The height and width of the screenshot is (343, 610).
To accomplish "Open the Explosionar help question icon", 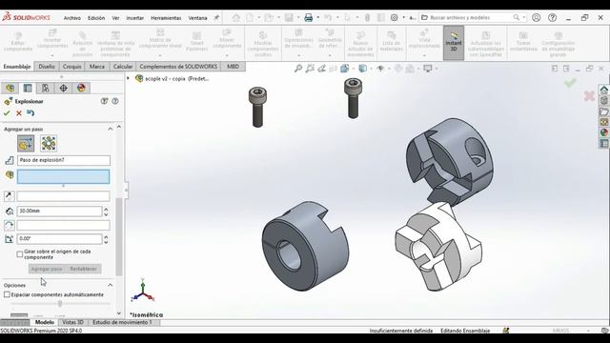I will click(115, 101).
